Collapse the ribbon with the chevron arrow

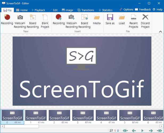tap(161, 31)
